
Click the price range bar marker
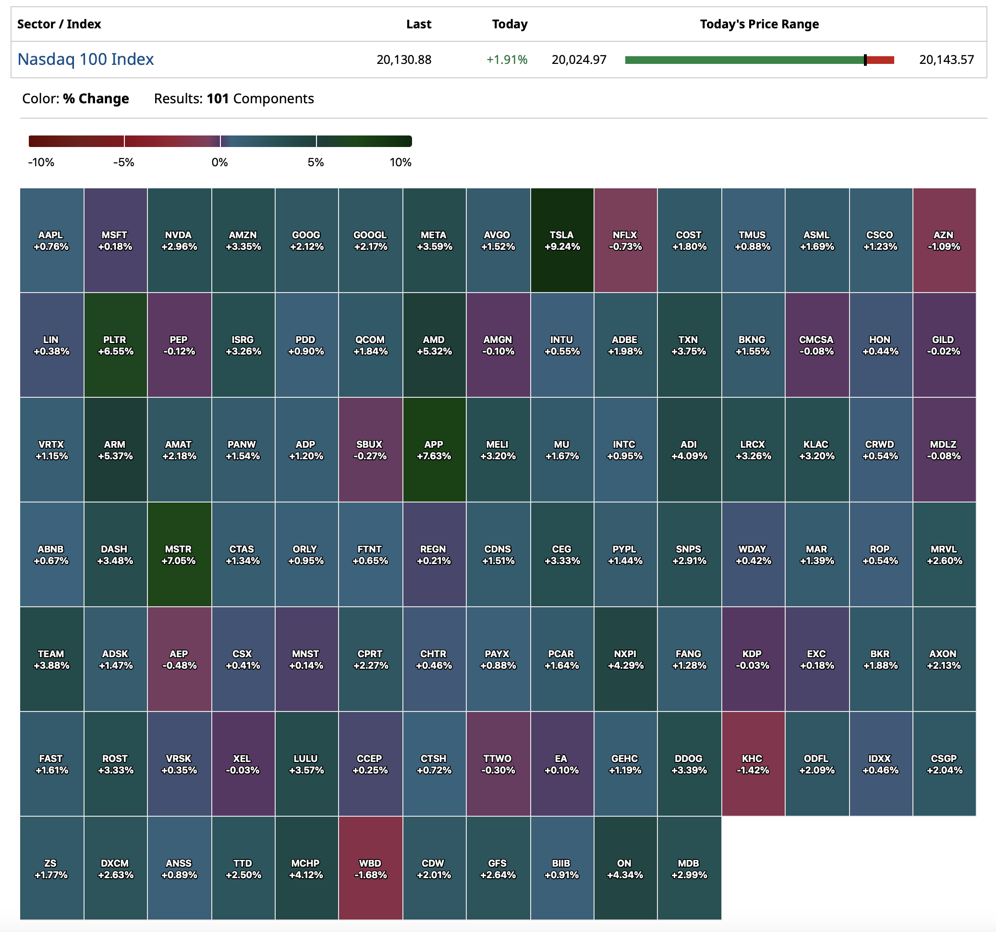tap(865, 60)
